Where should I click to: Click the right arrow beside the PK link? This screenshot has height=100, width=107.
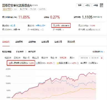(104, 52)
